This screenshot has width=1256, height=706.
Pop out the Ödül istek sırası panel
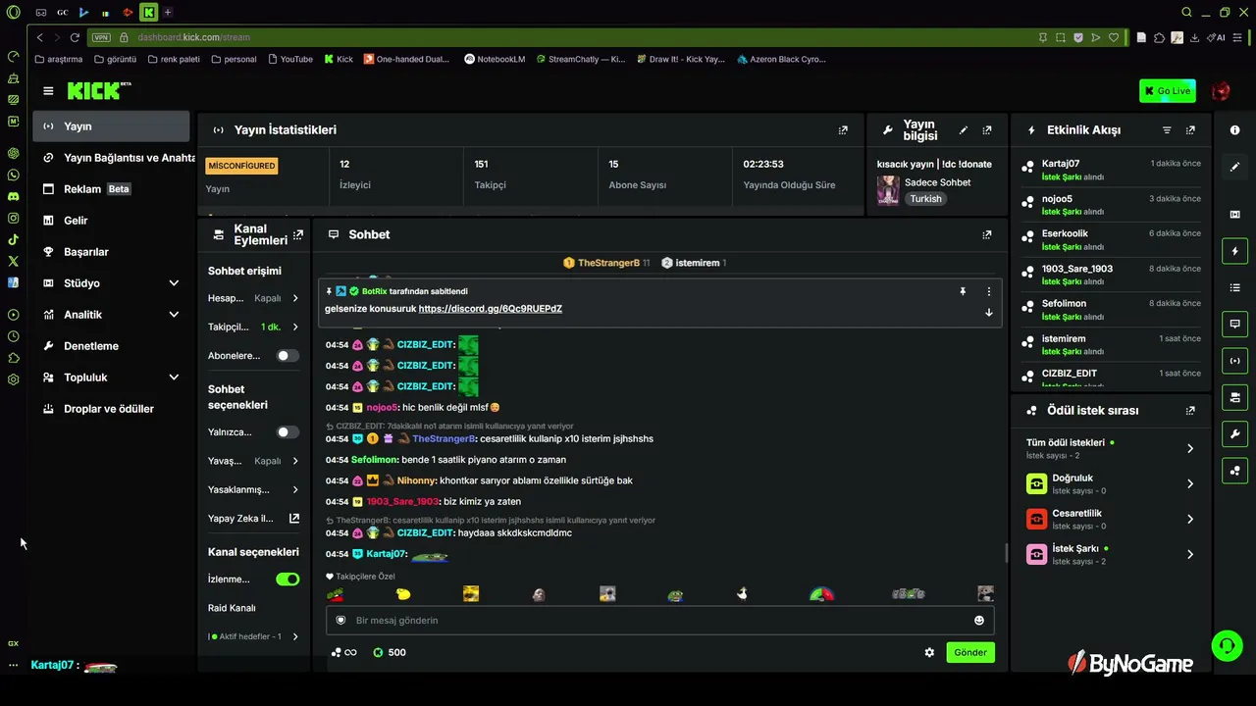click(1190, 411)
